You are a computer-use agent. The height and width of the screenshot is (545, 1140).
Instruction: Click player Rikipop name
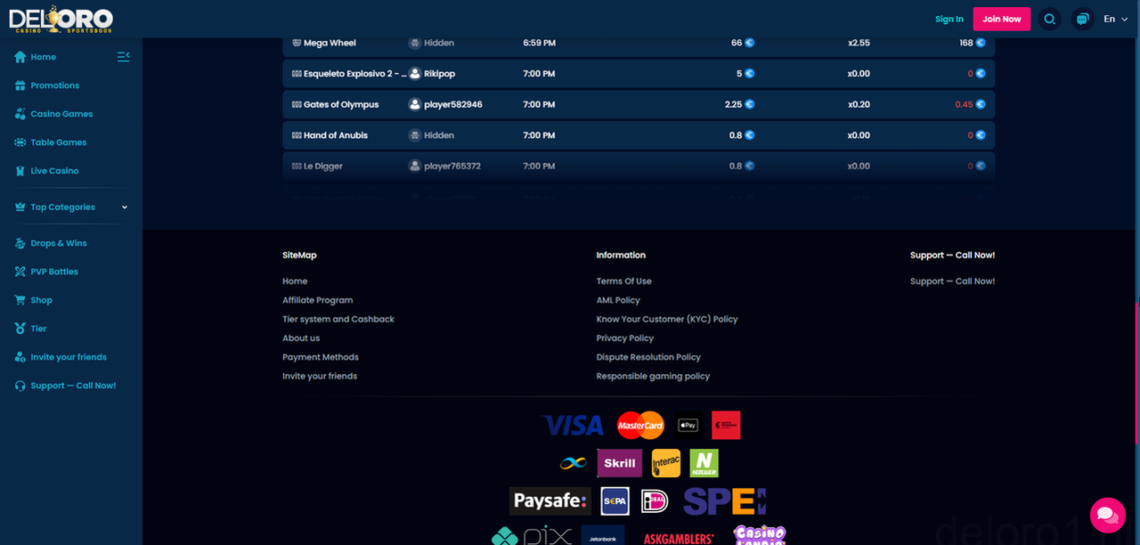[439, 74]
